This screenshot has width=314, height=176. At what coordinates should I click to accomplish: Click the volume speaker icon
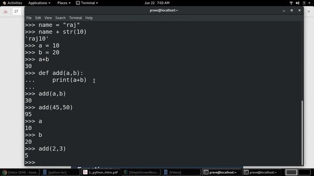point(298,3)
